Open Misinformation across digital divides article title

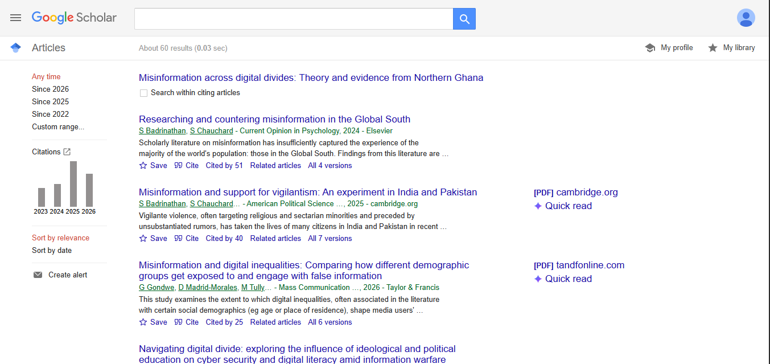point(311,77)
